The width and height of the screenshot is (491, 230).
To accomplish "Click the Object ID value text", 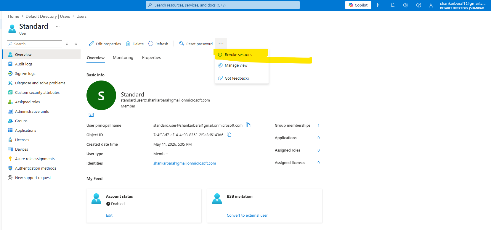I will pyautogui.click(x=188, y=135).
